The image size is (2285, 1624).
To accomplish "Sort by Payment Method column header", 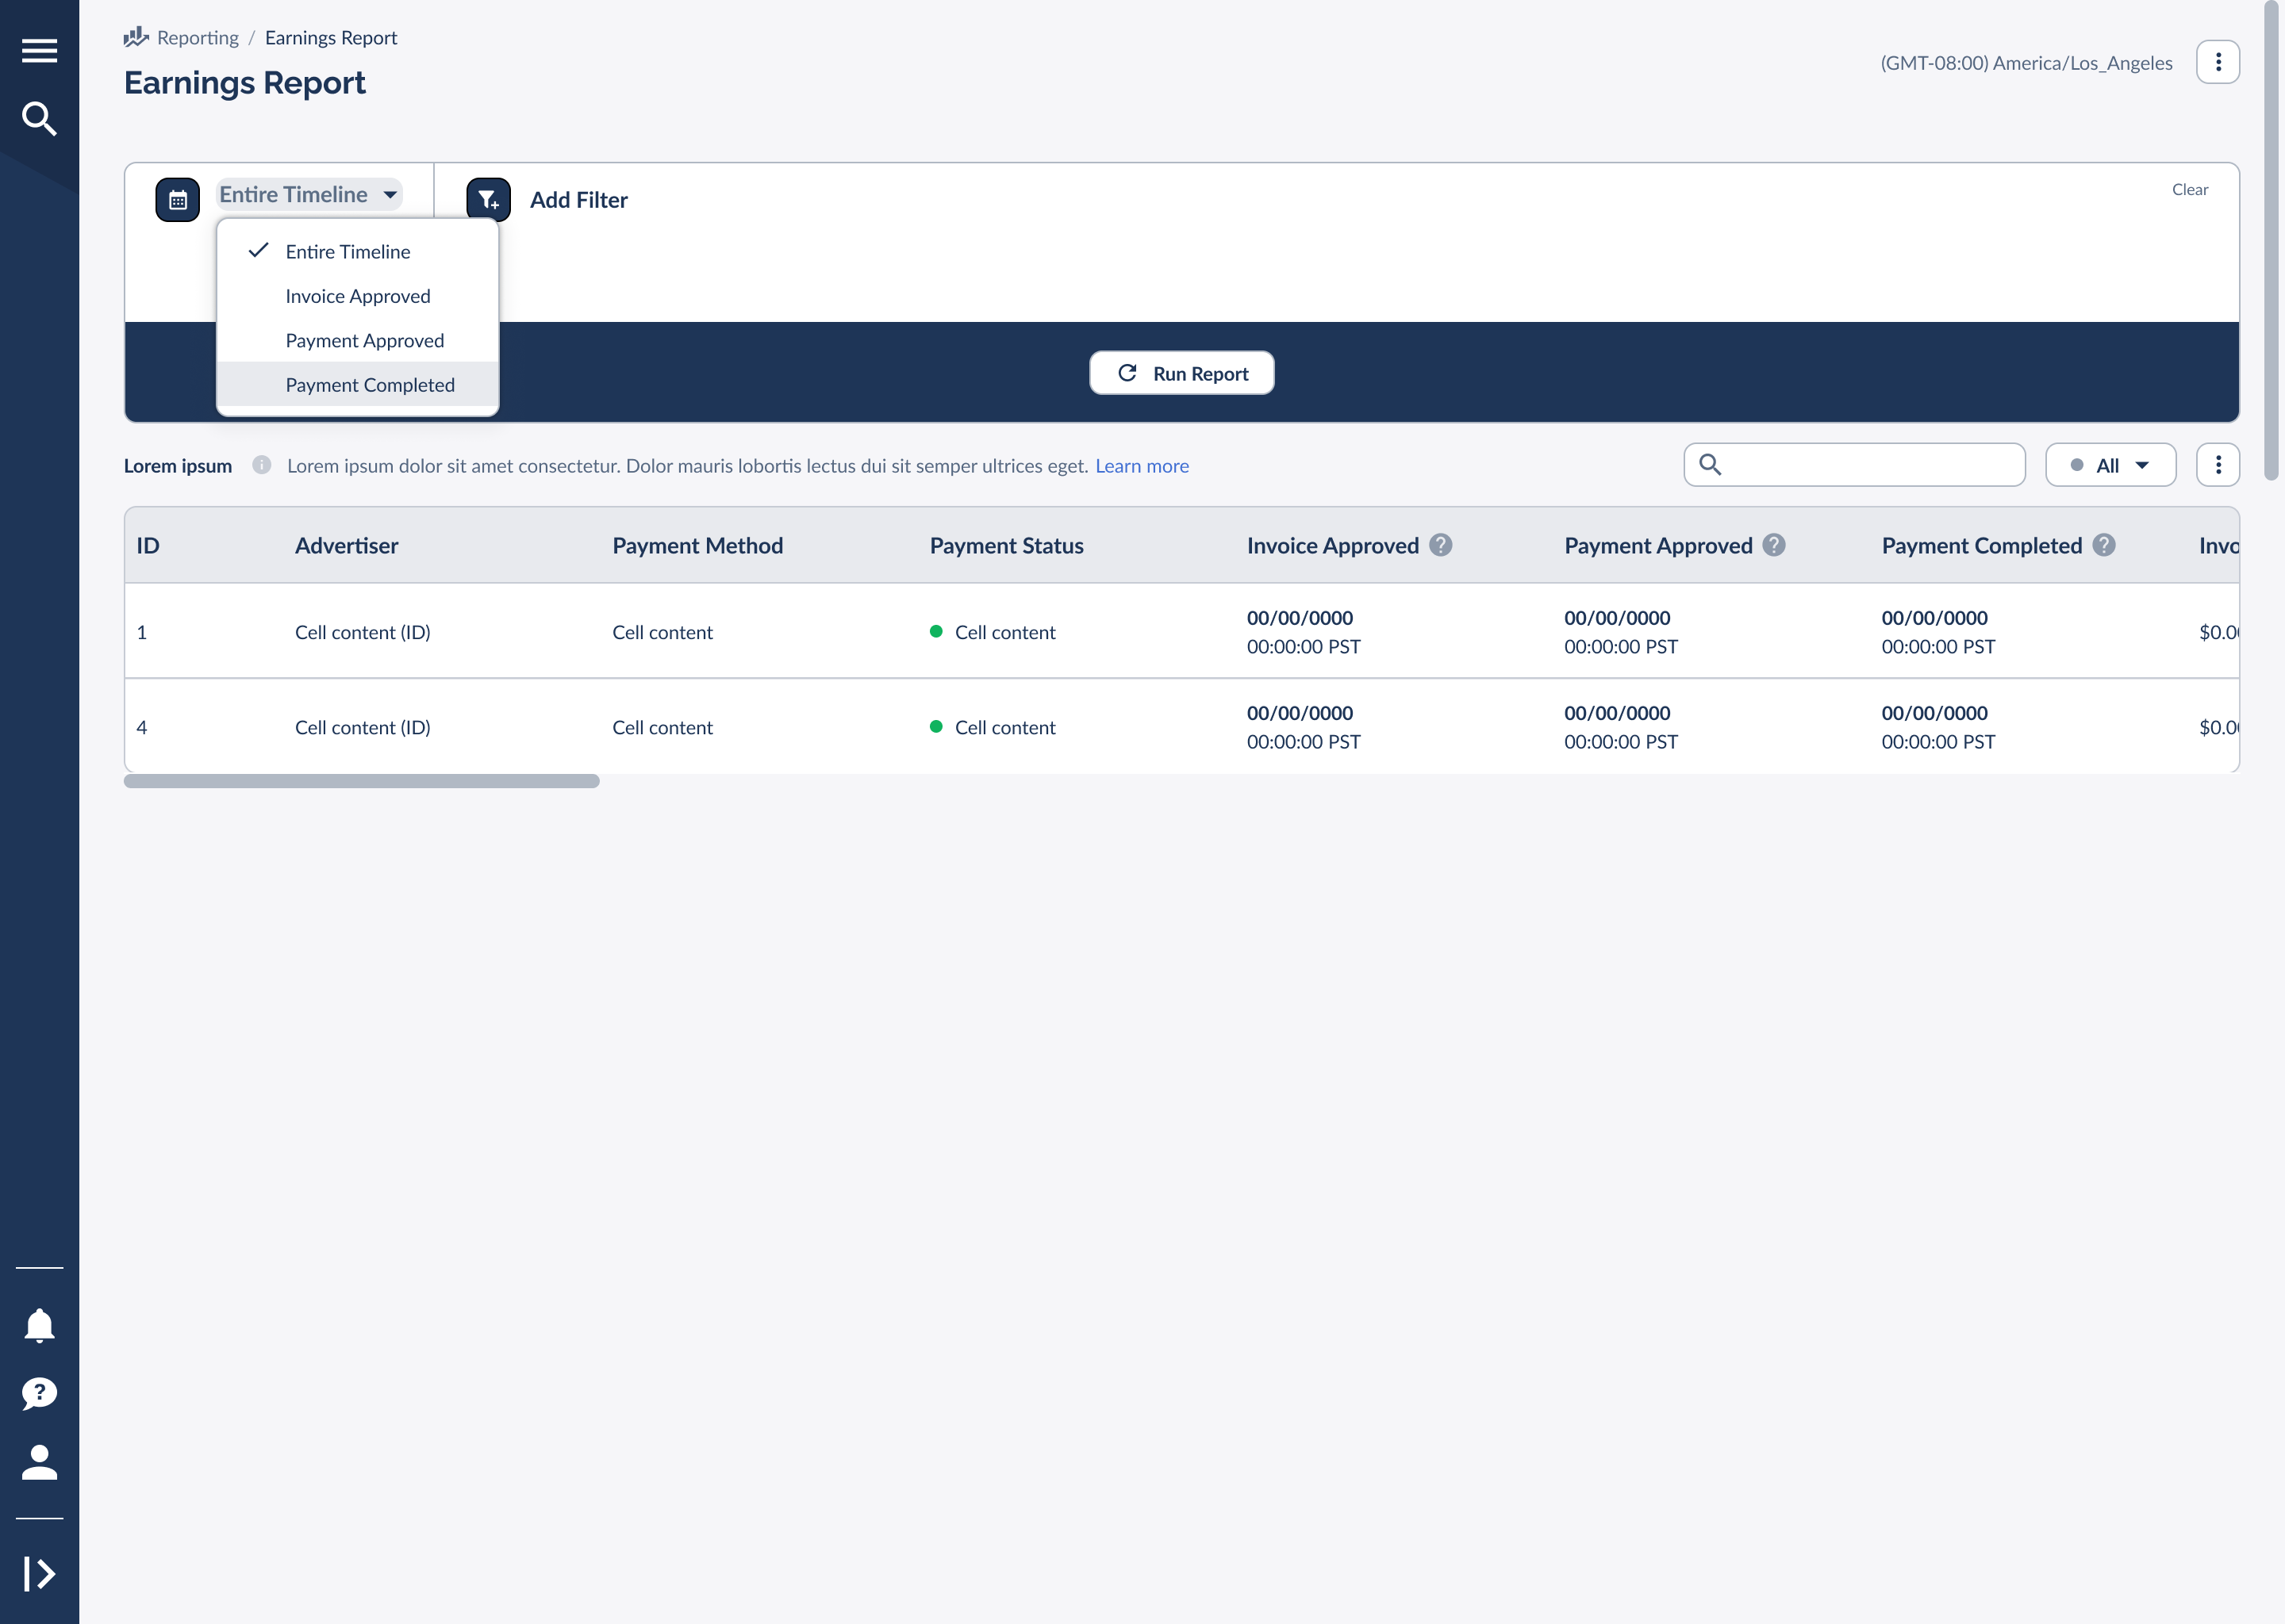I will point(697,546).
